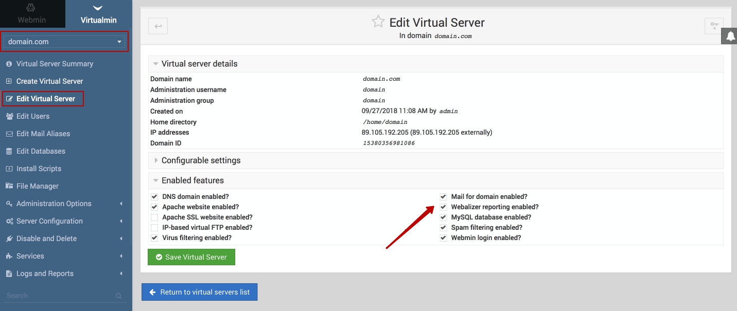This screenshot has height=311, width=737.
Task: Click the search magnifier icon in sidebar
Action: click(119, 296)
